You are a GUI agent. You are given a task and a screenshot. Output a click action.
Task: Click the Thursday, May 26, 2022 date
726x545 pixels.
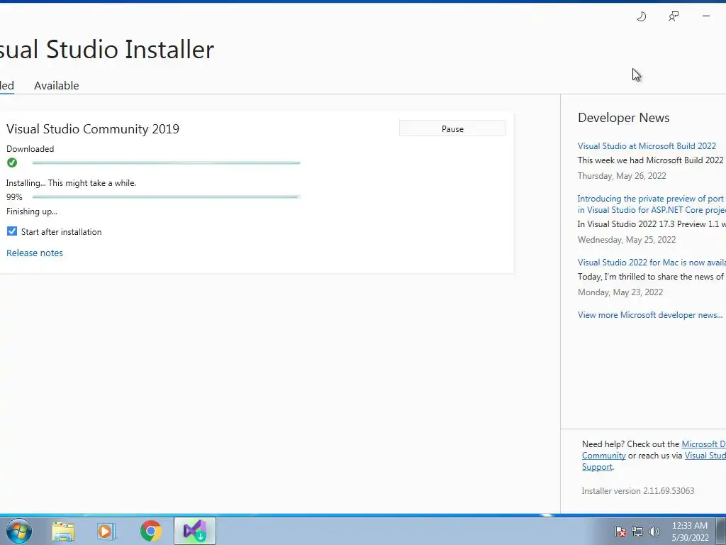click(622, 176)
